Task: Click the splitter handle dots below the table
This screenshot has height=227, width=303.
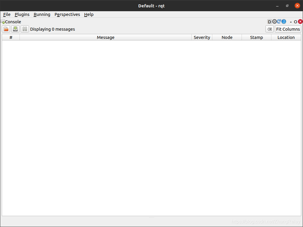Action: click(x=152, y=217)
